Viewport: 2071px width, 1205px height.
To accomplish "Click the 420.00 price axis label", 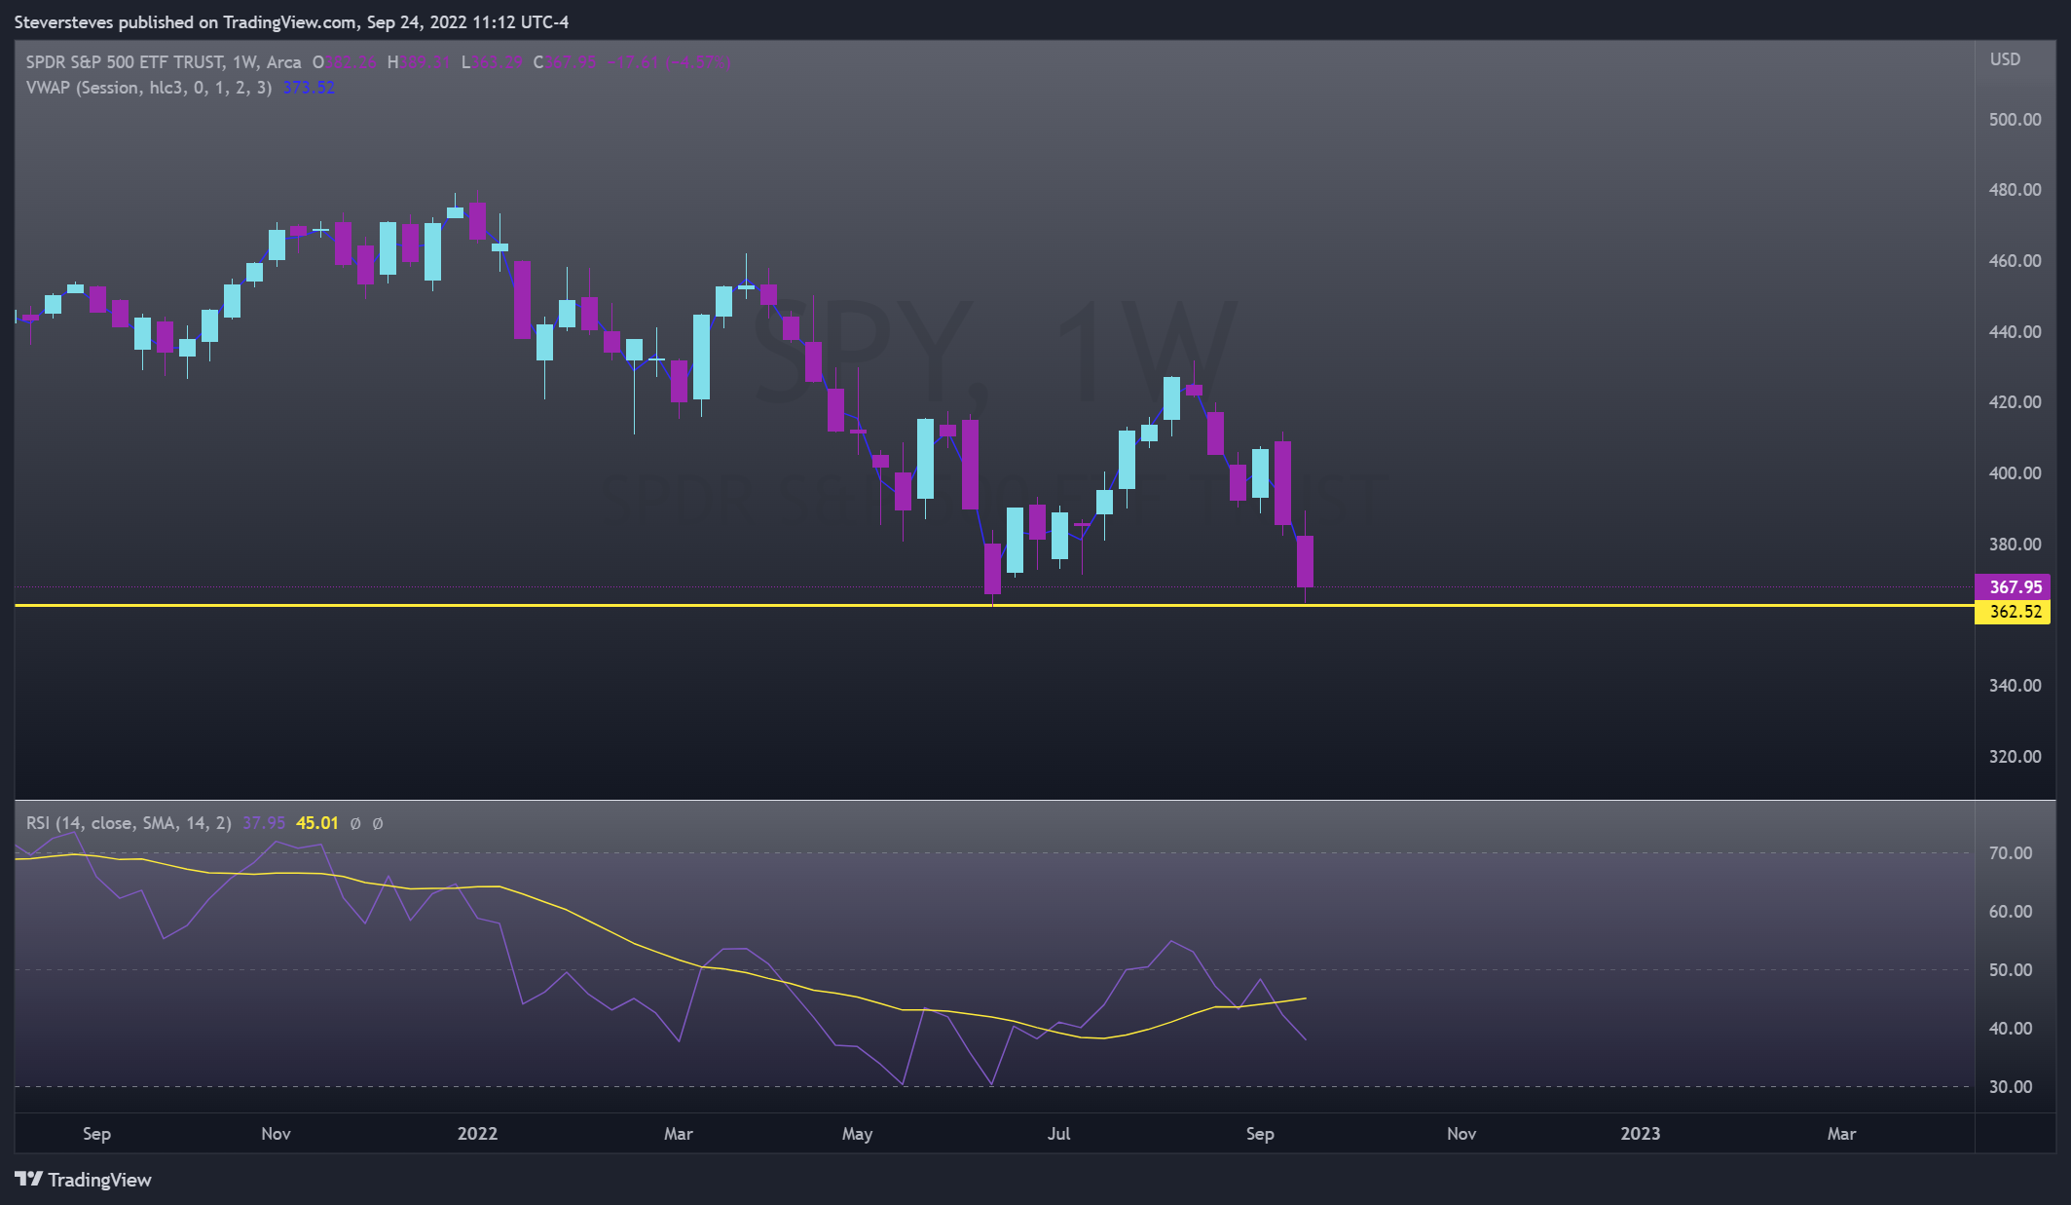I will (2015, 402).
